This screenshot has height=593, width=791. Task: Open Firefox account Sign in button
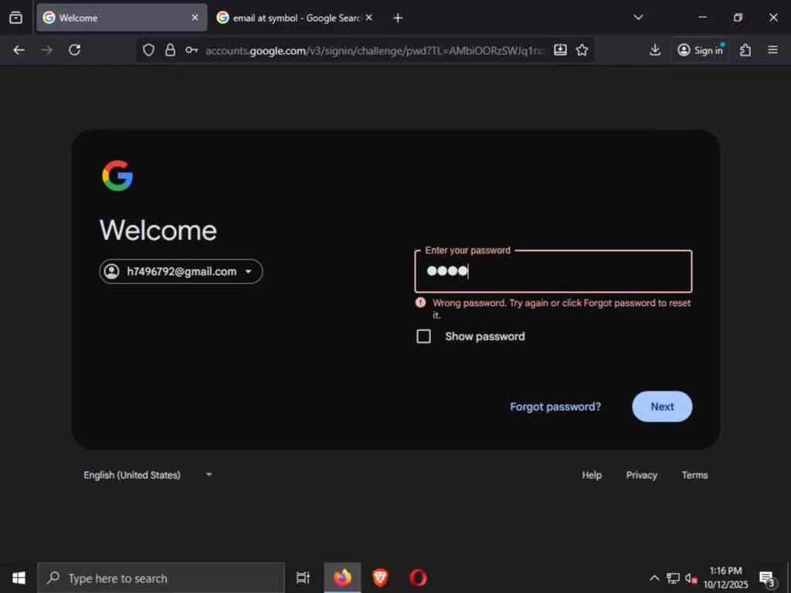[x=700, y=50]
